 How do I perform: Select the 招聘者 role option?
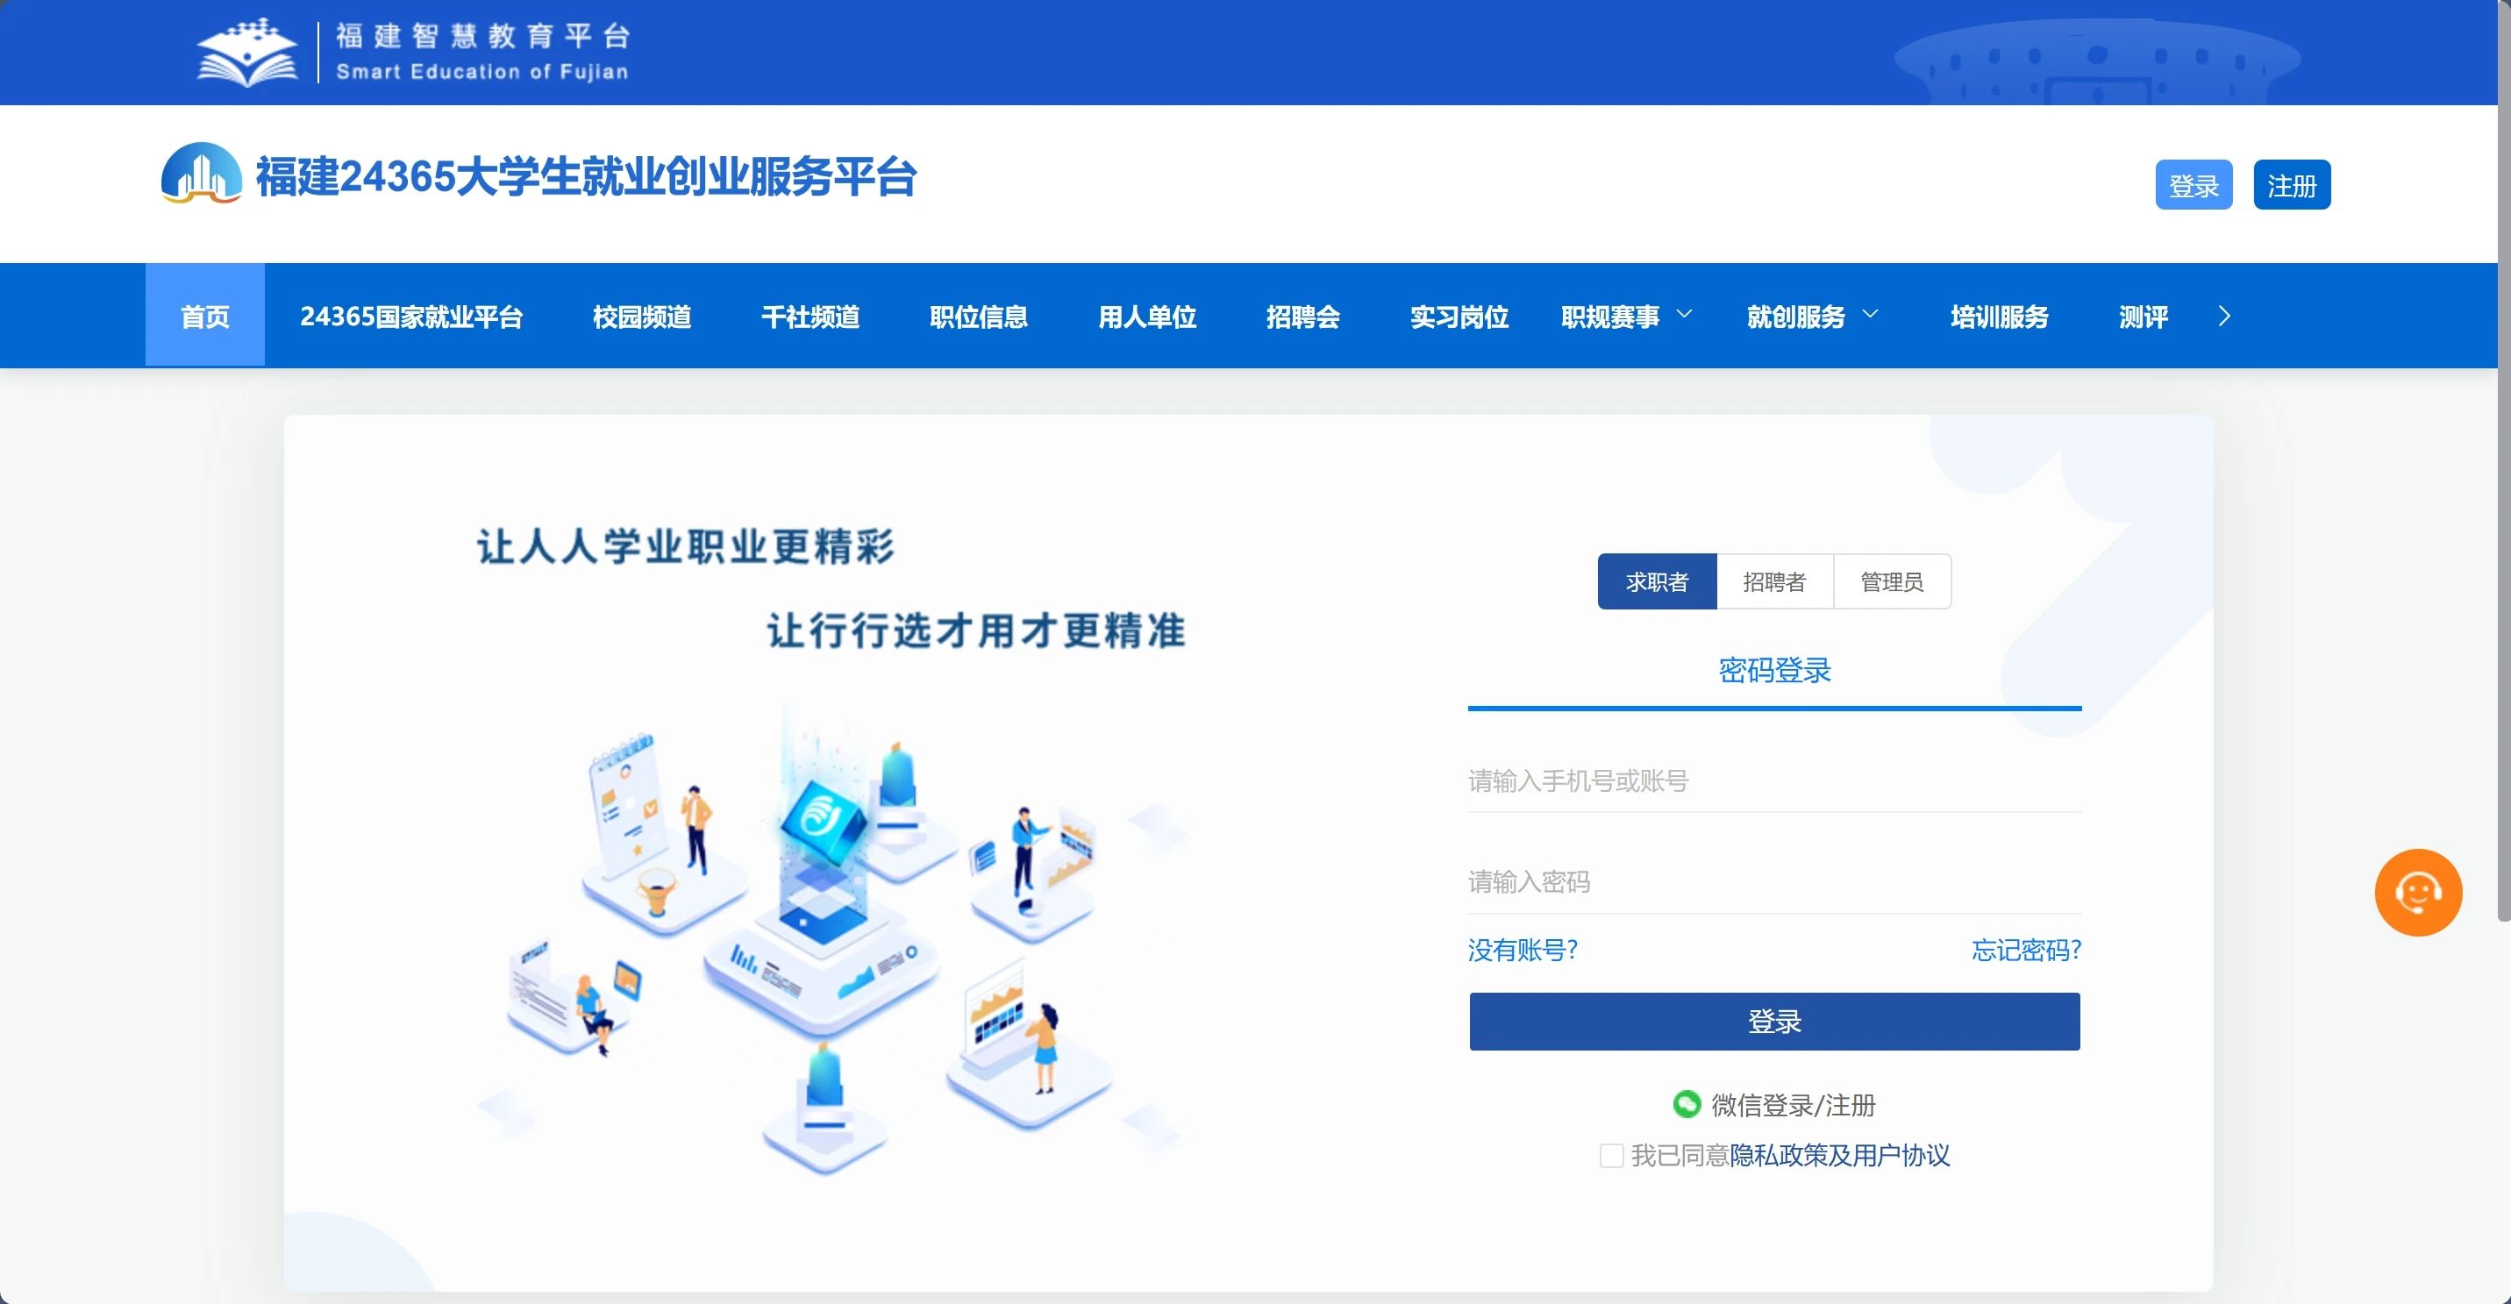pyautogui.click(x=1774, y=581)
